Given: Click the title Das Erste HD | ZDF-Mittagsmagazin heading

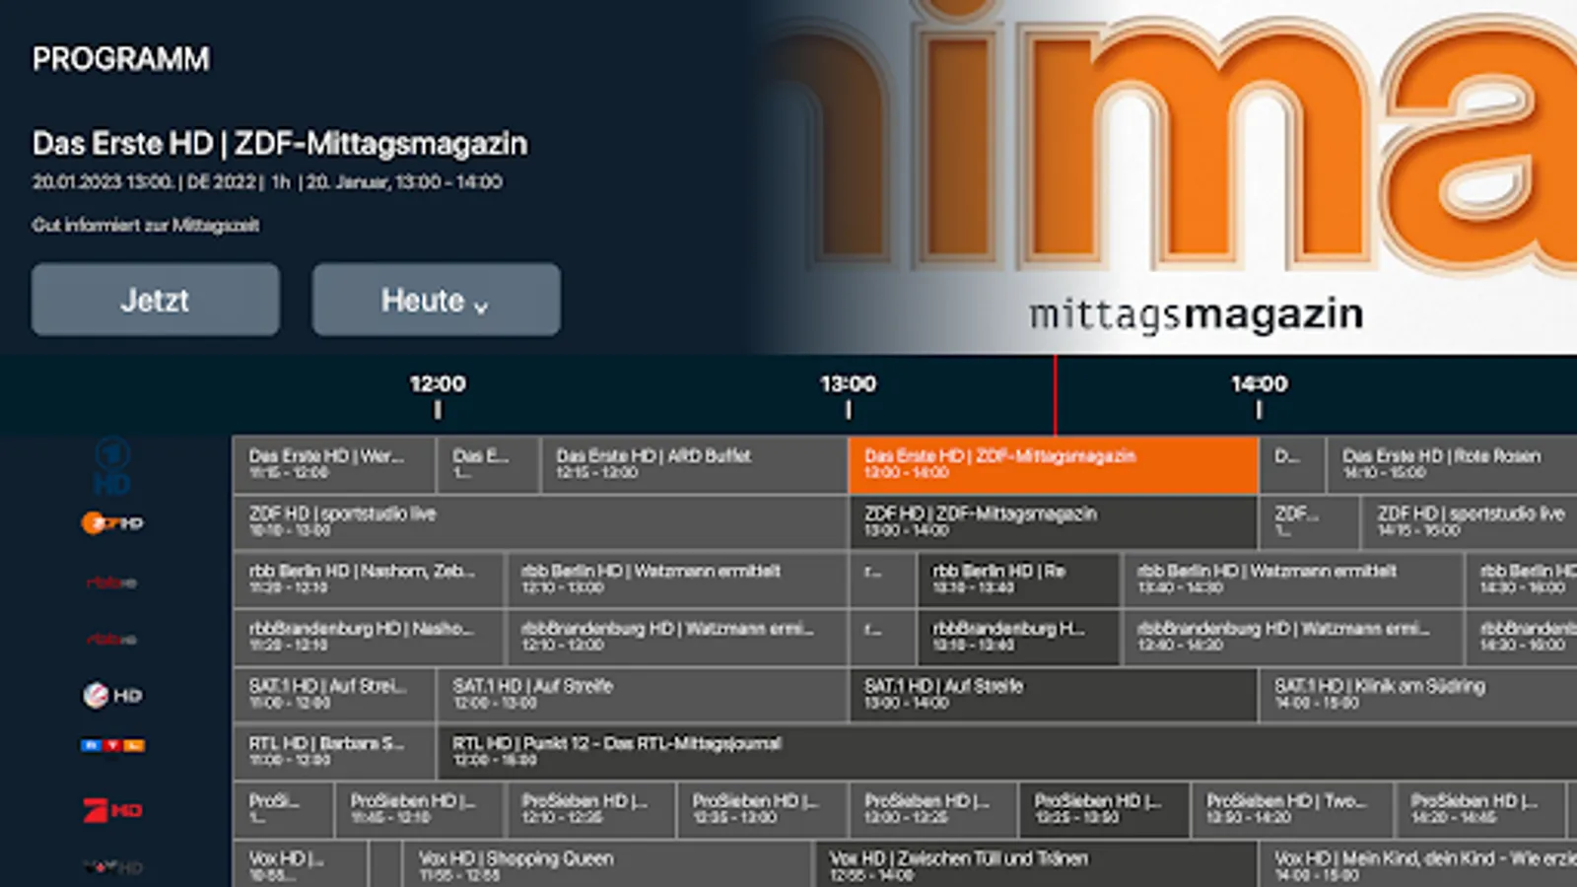Looking at the screenshot, I should (x=280, y=144).
